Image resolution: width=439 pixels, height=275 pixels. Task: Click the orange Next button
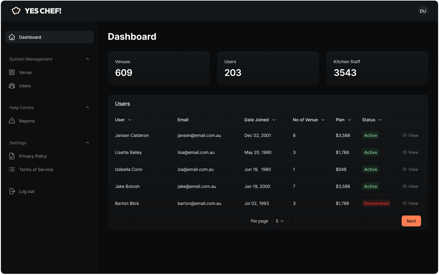pyautogui.click(x=411, y=221)
